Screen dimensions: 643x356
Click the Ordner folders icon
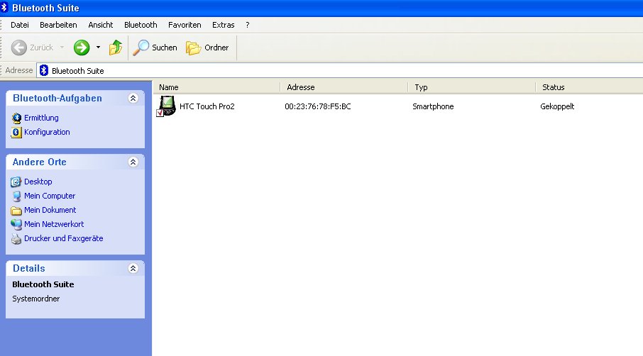193,48
